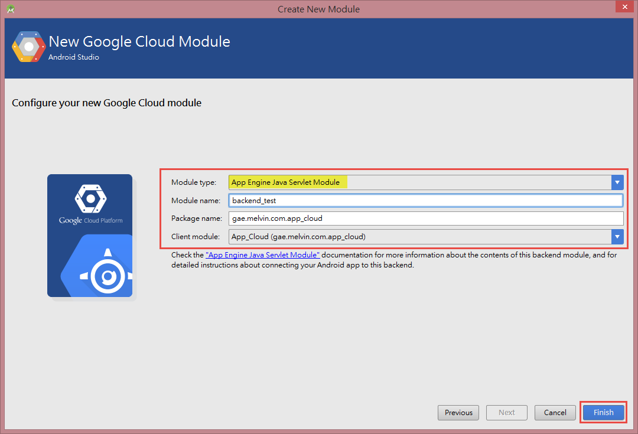
Task: Open the Module type dropdown arrow
Action: 617,182
